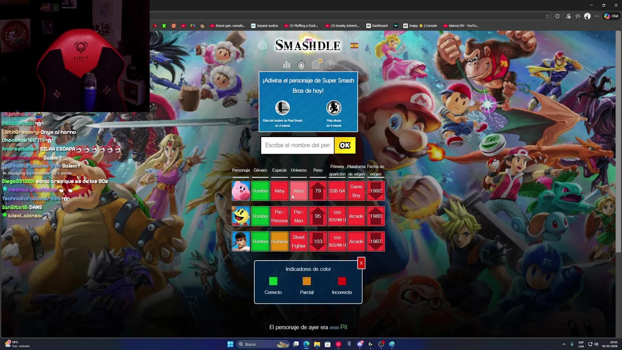Open OBS Studio from the taskbar

(381, 344)
